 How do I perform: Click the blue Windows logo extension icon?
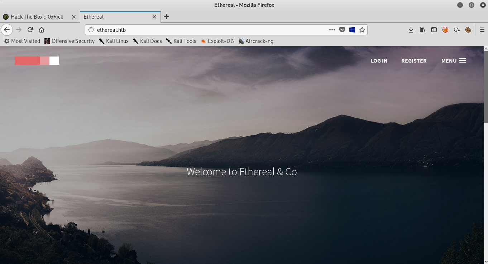coord(352,30)
